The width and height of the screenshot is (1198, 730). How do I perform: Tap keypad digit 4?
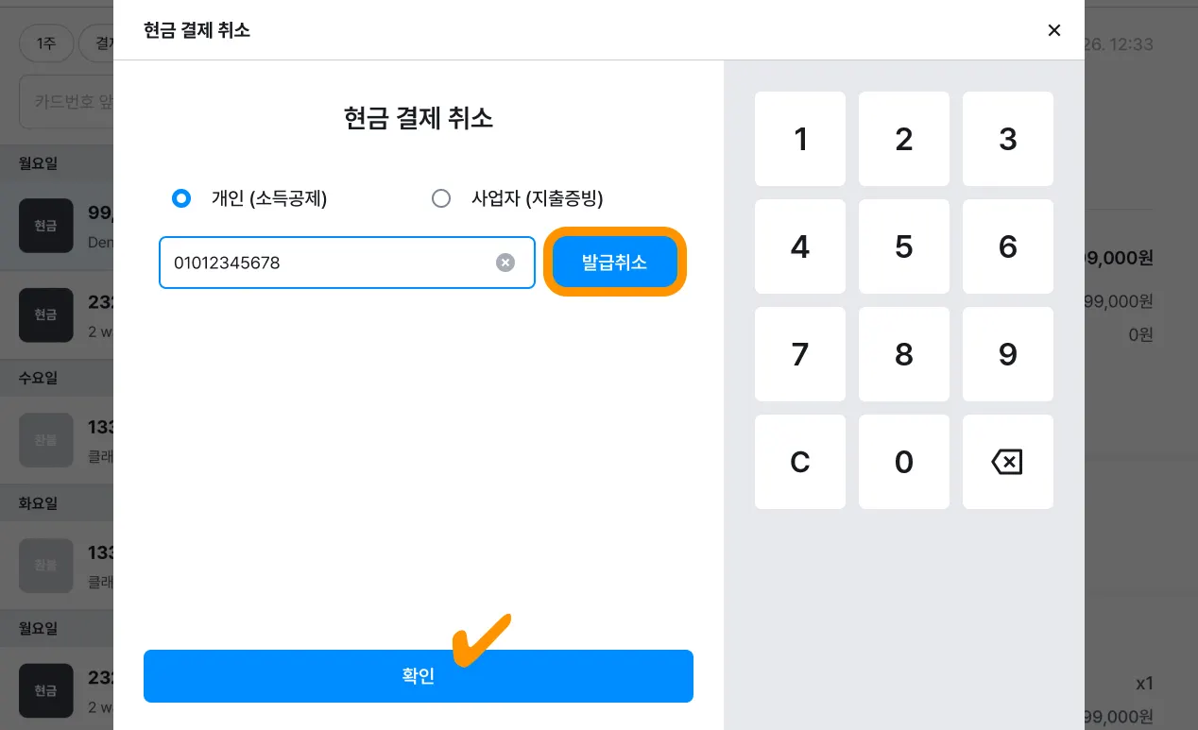point(800,246)
